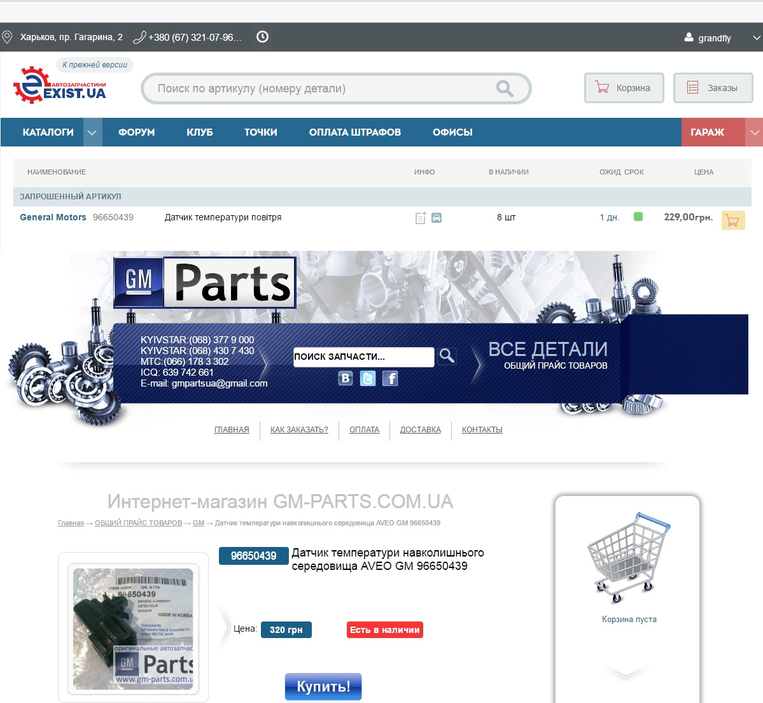
Task: Click the green availability indicator
Action: 638,217
